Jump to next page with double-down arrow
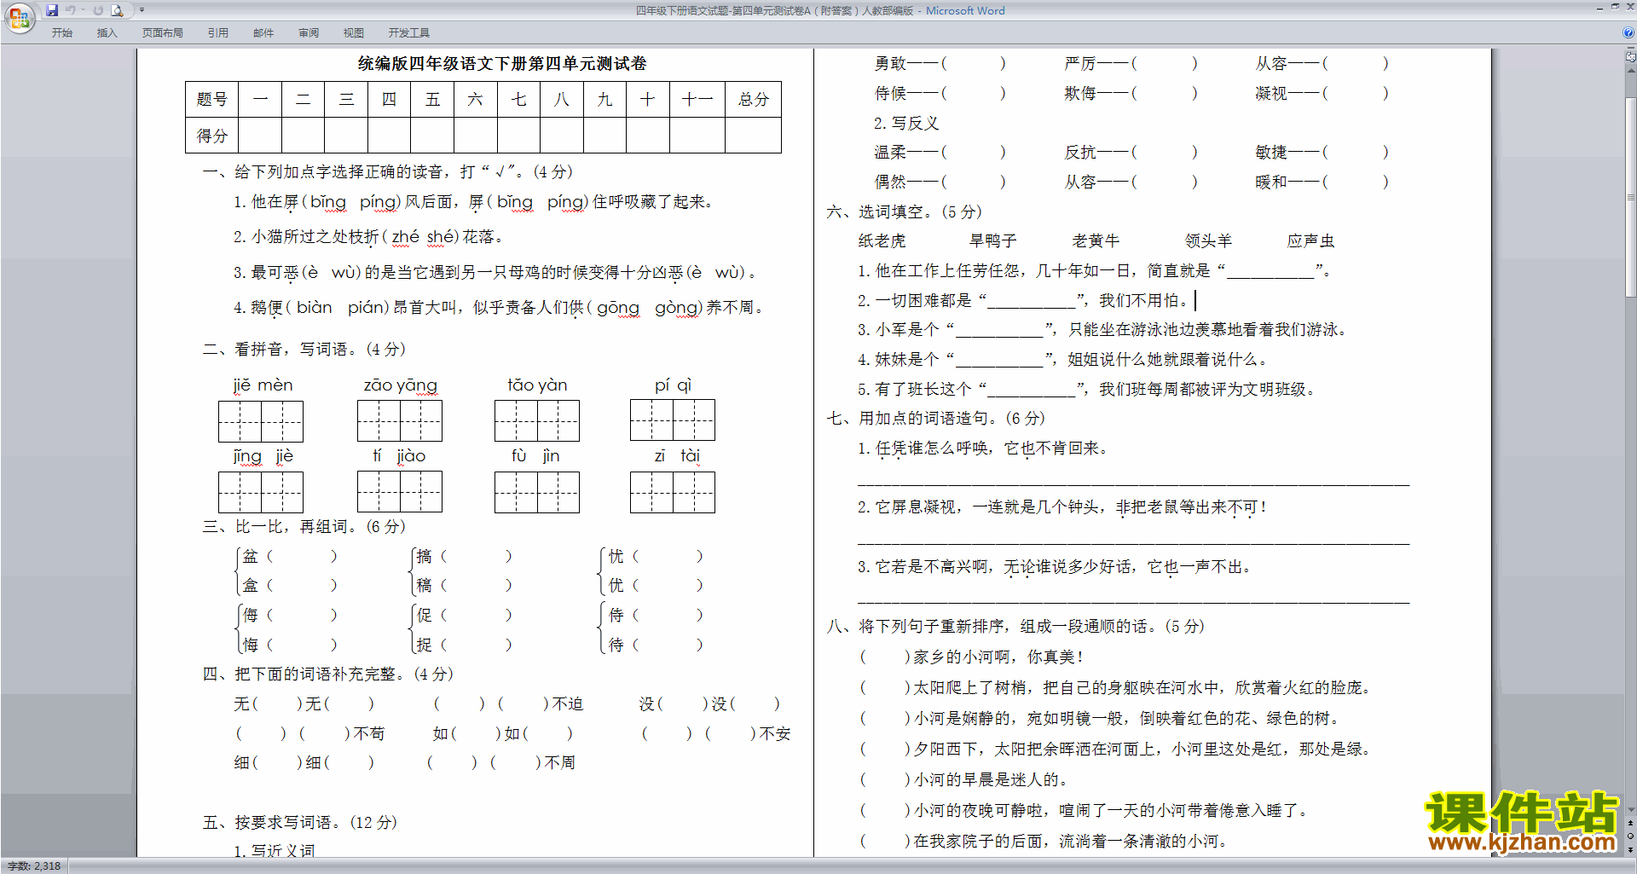Screen dimensions: 1637x874 coord(1630,849)
